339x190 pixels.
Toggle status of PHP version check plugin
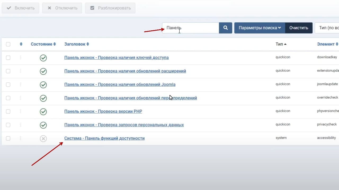point(43,112)
